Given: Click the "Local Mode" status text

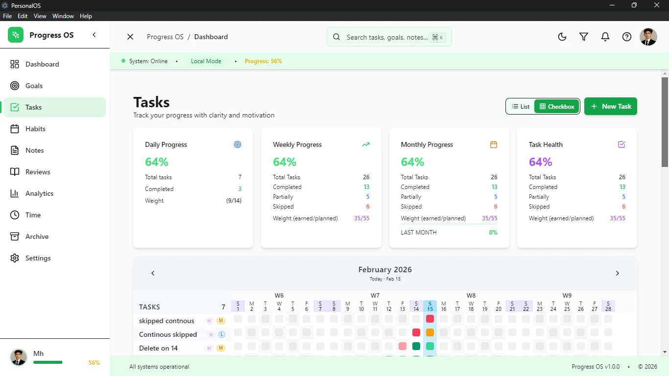Looking at the screenshot, I should tap(206, 61).
